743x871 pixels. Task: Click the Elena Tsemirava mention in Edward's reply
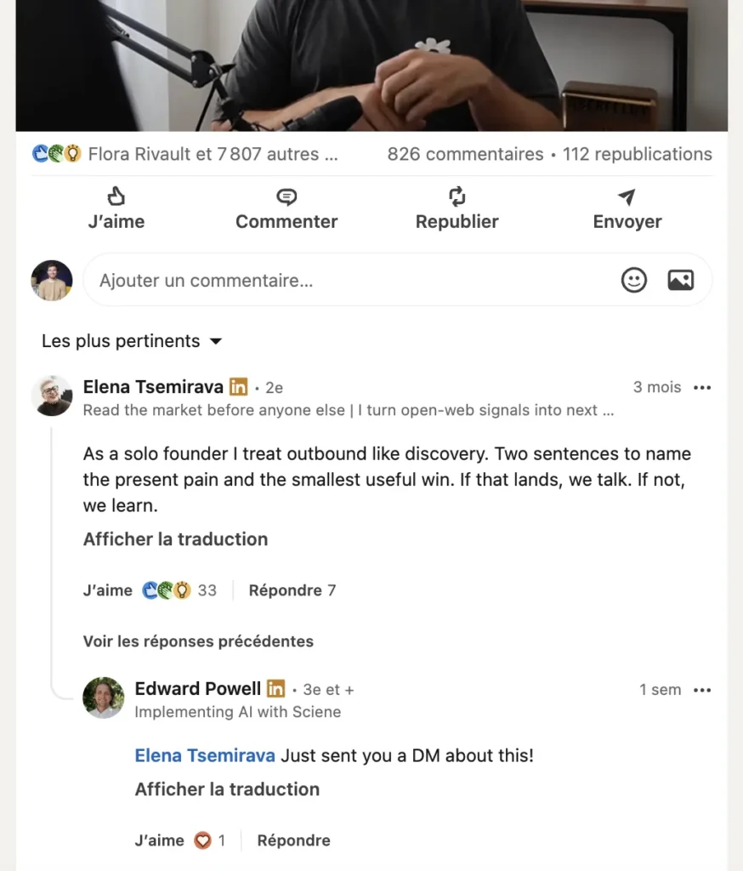click(x=204, y=754)
